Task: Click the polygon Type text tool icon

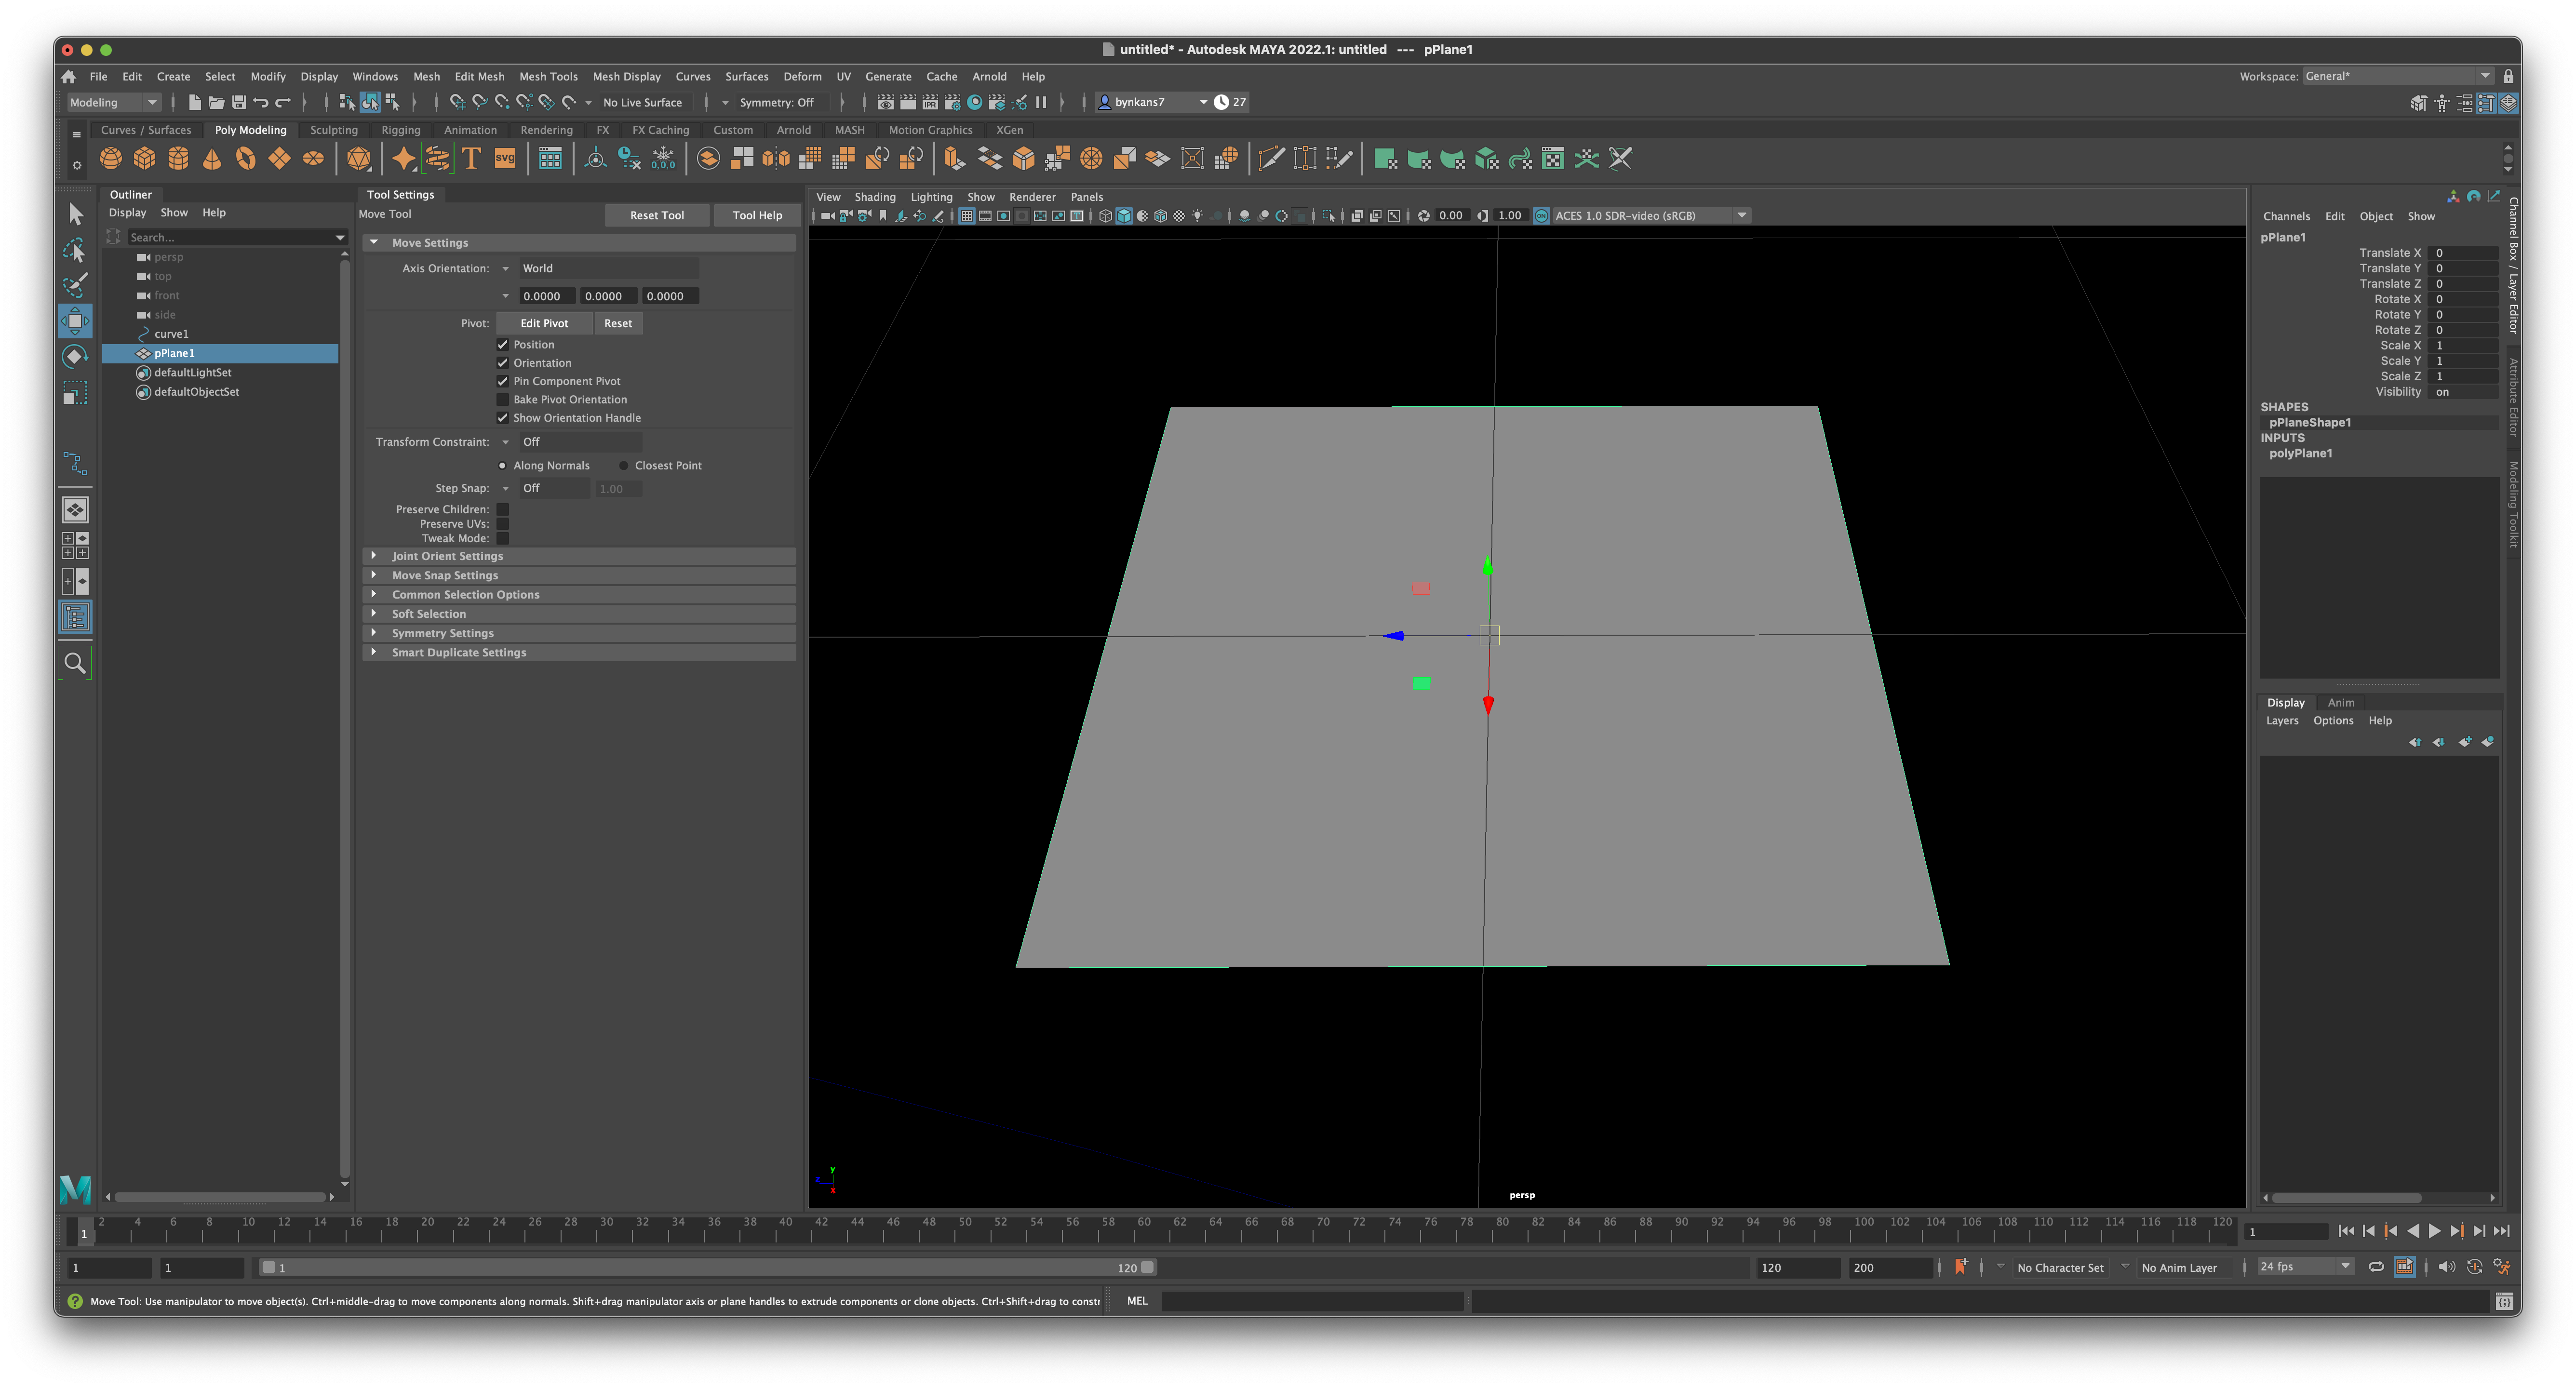Action: coord(471,159)
